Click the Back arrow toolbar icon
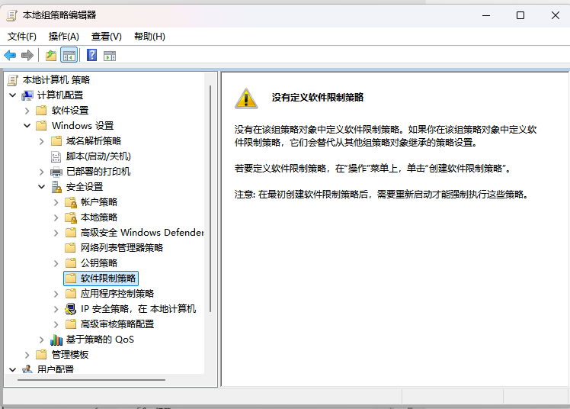The width and height of the screenshot is (570, 409). [x=10, y=56]
